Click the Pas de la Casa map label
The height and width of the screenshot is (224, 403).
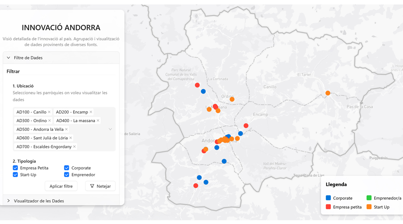(360, 107)
